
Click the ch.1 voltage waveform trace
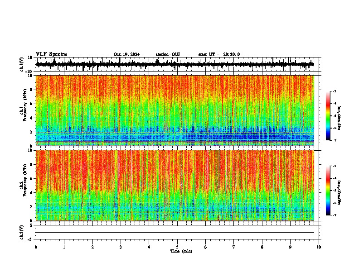[175, 64]
